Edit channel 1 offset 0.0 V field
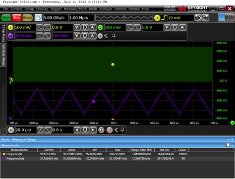 tap(62, 27)
